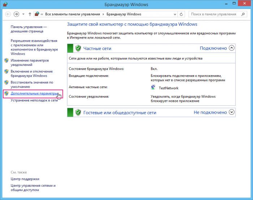Click "Активные частные сети:" label
The width and height of the screenshot is (253, 200).
pyautogui.click(x=88, y=87)
